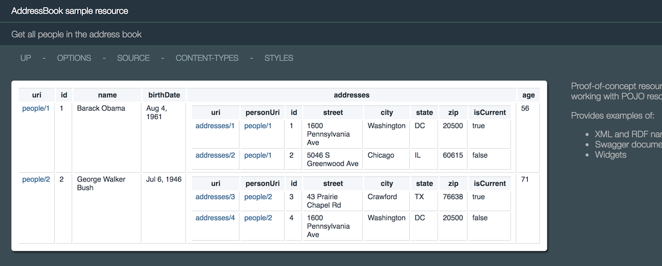
Task: Click personUri people/1 in addresses/1 row
Action: coord(258,126)
